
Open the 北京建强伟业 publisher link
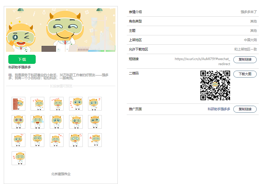[60, 174]
